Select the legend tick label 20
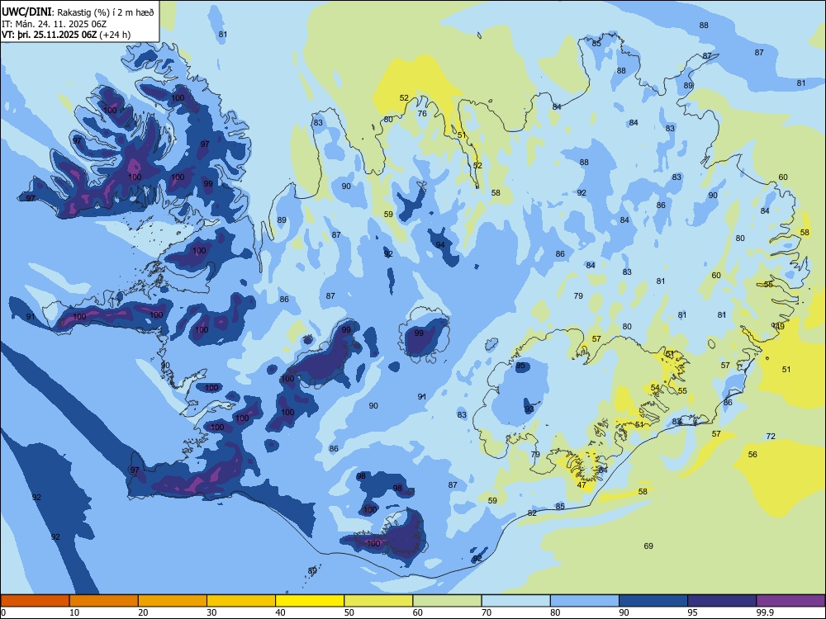Image resolution: width=826 pixels, height=619 pixels. pos(143,612)
